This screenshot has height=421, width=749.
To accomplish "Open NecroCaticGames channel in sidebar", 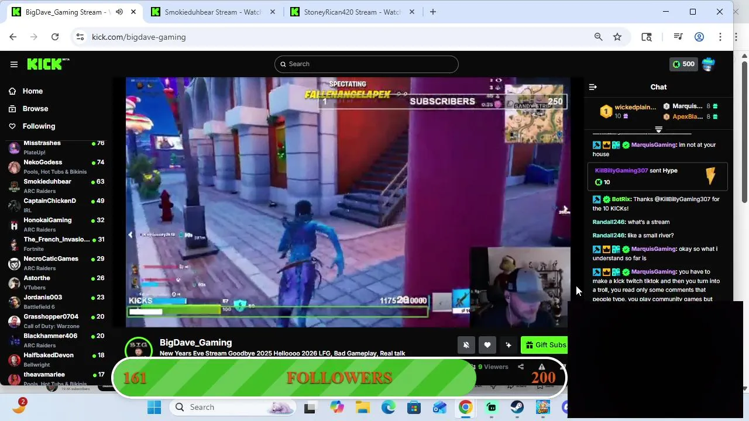I will (56, 263).
